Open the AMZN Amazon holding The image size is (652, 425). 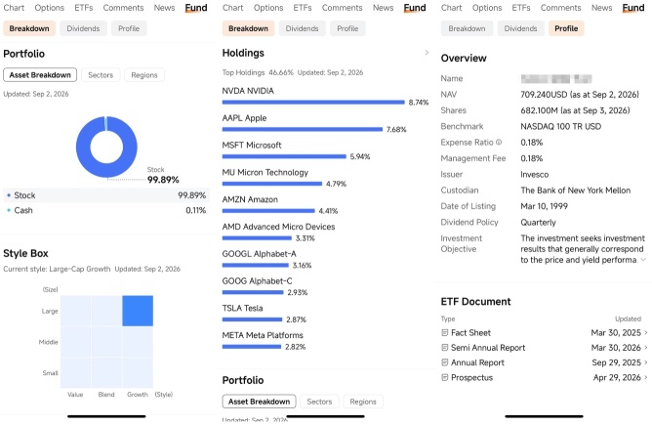pos(250,199)
